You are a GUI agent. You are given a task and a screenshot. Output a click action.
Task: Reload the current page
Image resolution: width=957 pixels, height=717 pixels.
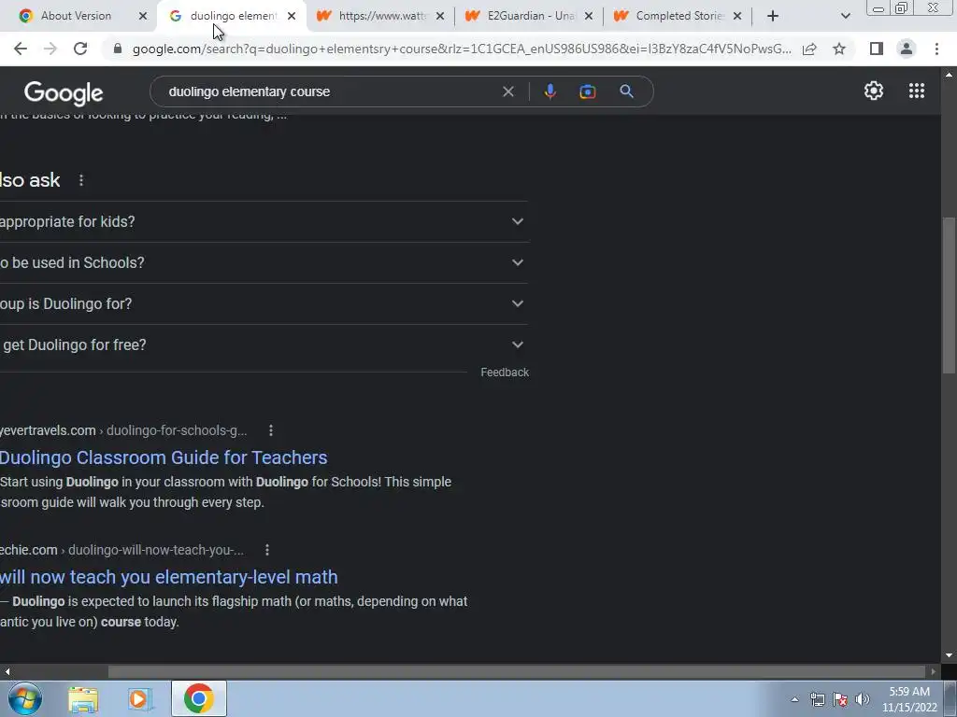80,49
